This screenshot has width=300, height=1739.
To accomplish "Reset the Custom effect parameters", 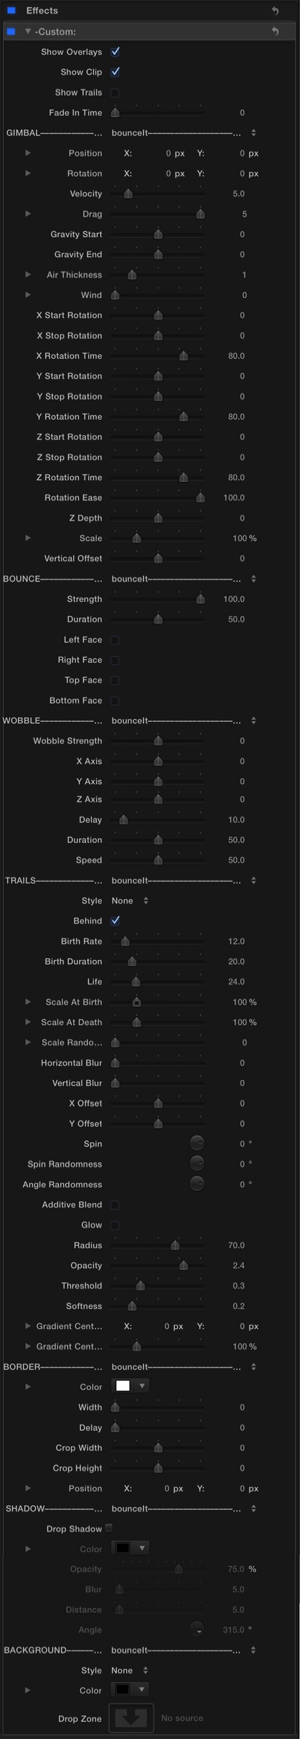I will (x=275, y=31).
